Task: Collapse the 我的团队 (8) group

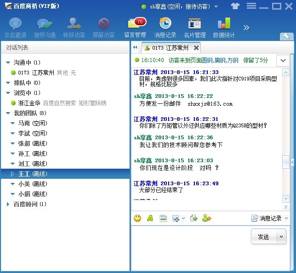Action: (8, 113)
